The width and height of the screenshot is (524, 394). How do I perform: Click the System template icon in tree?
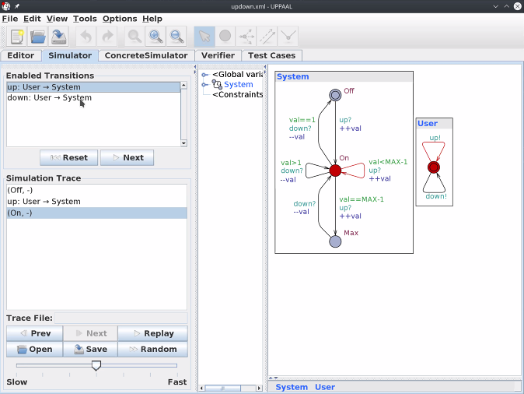click(x=217, y=84)
